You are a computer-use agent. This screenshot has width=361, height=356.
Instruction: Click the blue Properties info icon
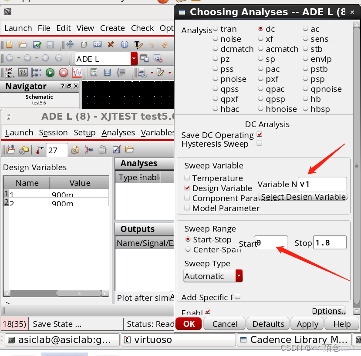pos(124,44)
